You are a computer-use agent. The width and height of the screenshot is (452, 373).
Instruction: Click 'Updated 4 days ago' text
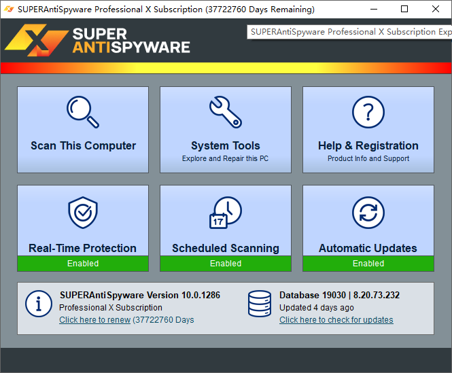point(317,308)
